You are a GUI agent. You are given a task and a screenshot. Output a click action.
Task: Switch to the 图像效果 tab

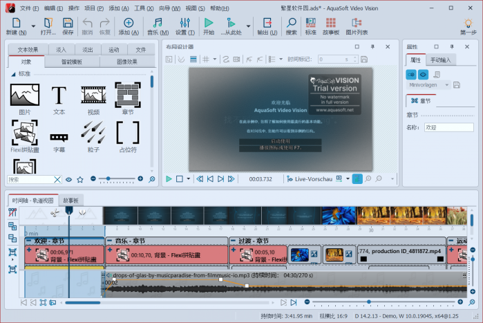pyautogui.click(x=127, y=62)
